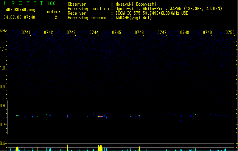Click the 0747 time marker
This screenshot has width=238, height=151.
point(162,32)
